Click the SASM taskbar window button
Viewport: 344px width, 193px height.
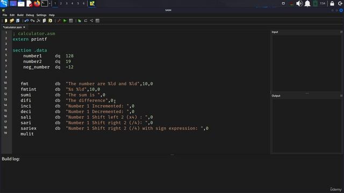[x=92, y=3]
